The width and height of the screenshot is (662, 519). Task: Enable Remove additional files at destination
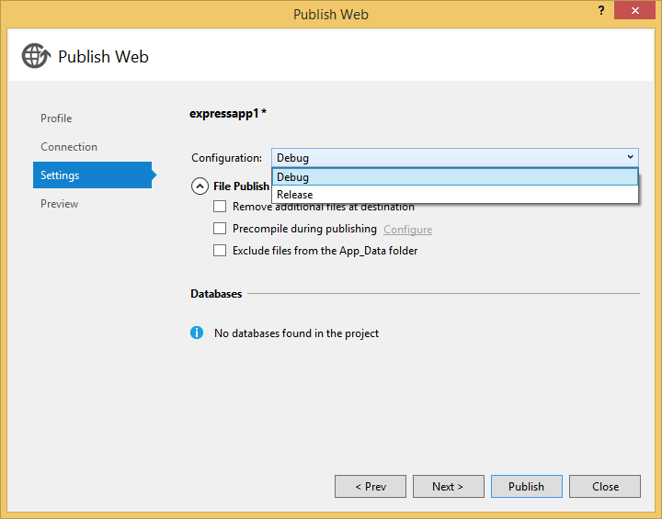click(220, 207)
